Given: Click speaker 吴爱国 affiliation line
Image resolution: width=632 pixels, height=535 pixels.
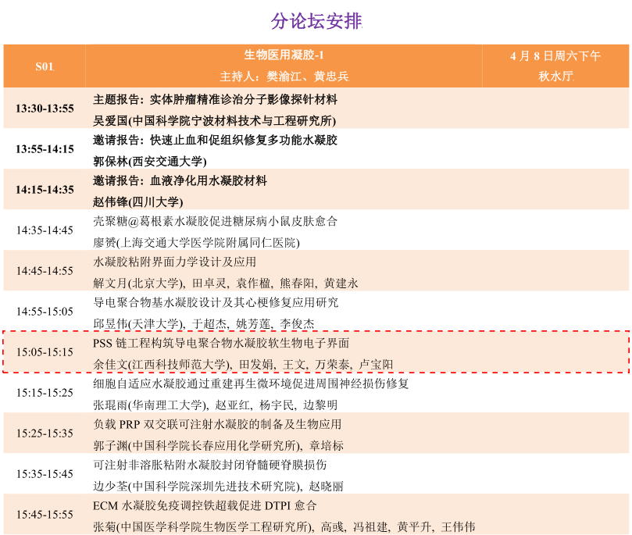Looking at the screenshot, I should click(214, 120).
